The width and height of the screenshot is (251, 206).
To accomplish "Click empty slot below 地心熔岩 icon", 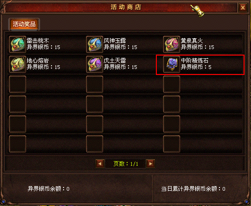I will 18,84.
